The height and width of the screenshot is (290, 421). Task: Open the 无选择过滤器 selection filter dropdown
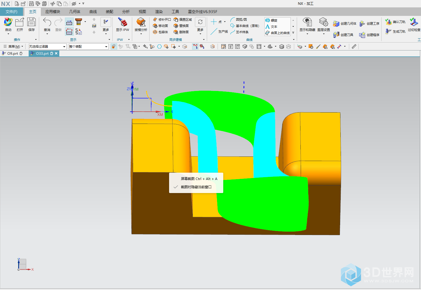[47, 46]
